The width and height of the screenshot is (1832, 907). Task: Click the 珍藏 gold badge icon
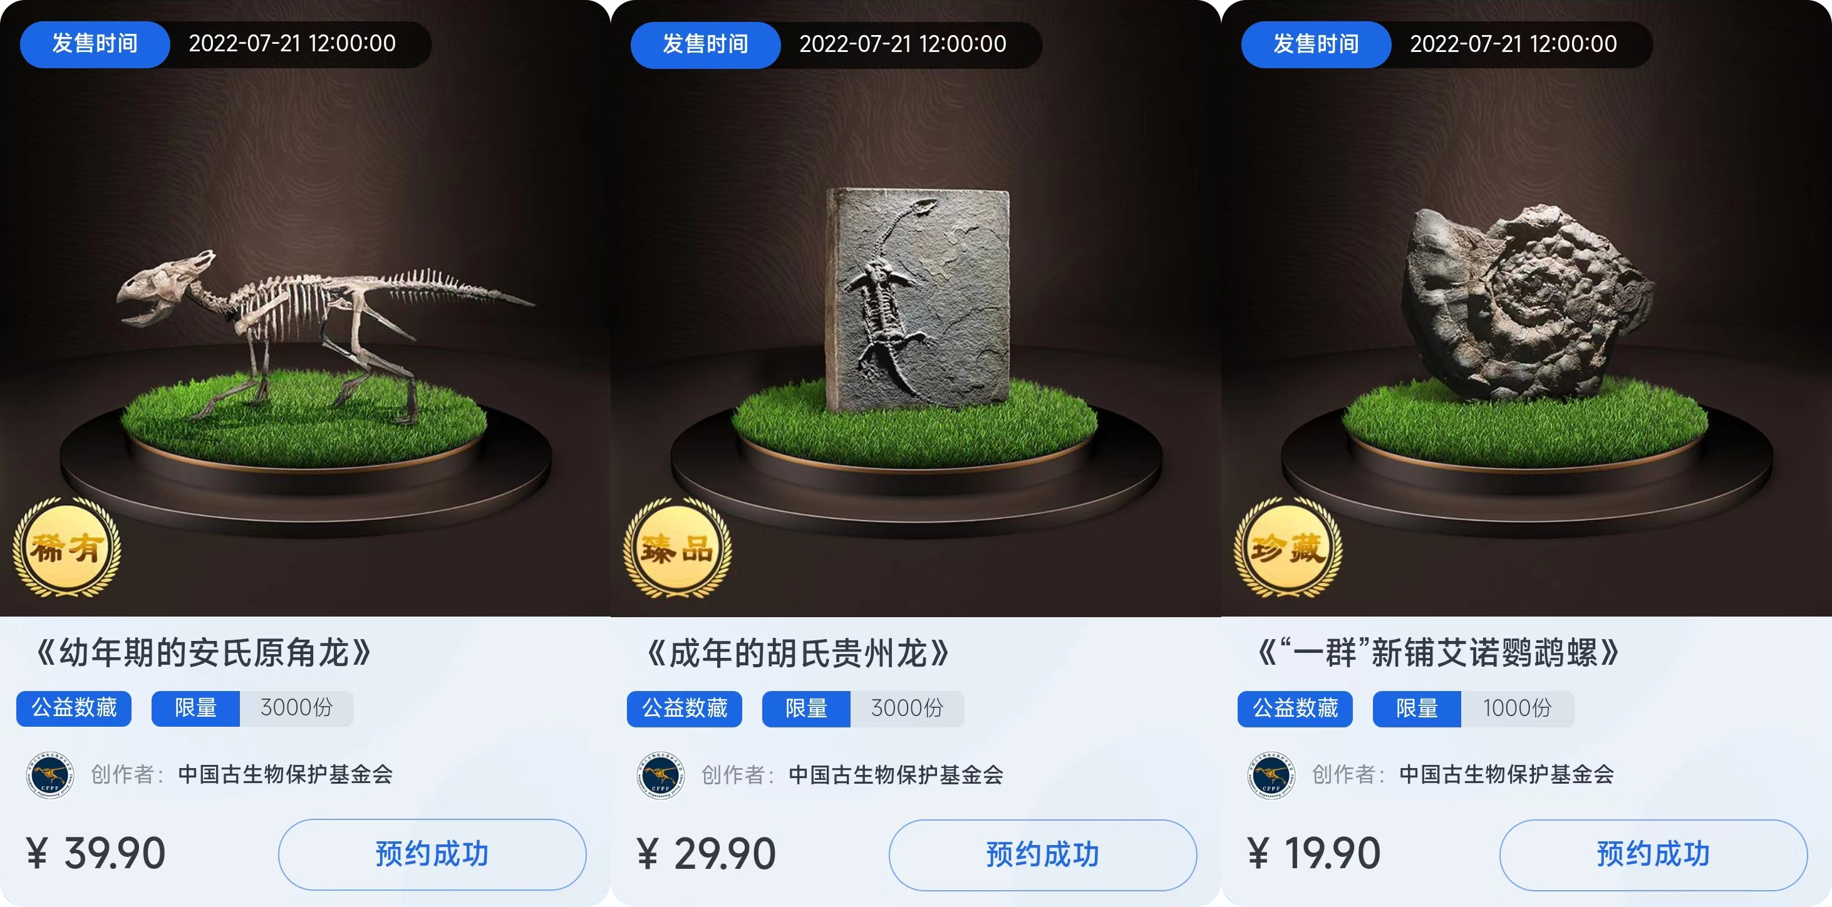(x=1287, y=547)
